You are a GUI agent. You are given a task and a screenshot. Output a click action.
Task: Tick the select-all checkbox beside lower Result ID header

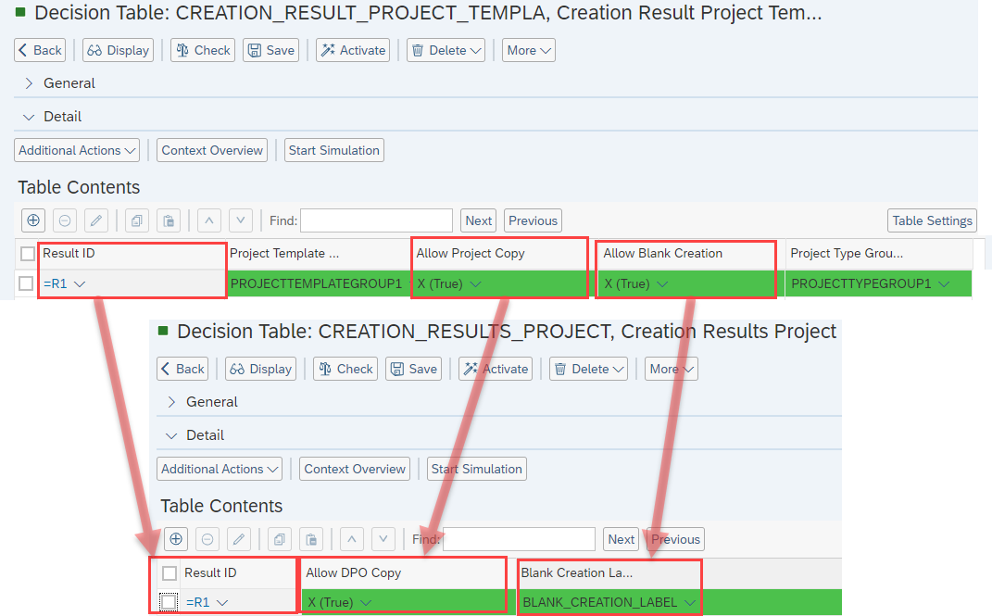tap(170, 573)
